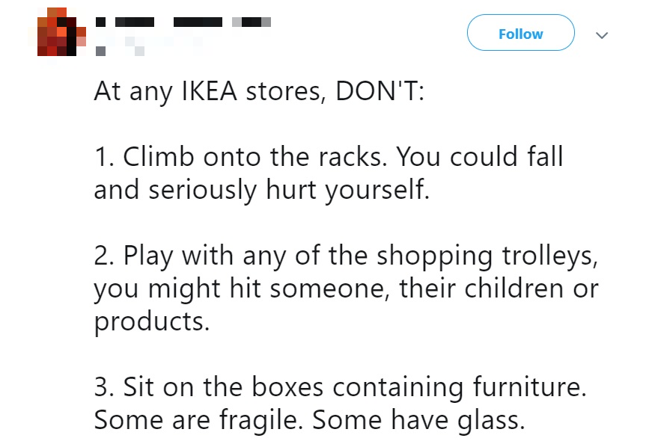Image resolution: width=646 pixels, height=447 pixels.
Task: Click the Follow button
Action: (x=520, y=32)
